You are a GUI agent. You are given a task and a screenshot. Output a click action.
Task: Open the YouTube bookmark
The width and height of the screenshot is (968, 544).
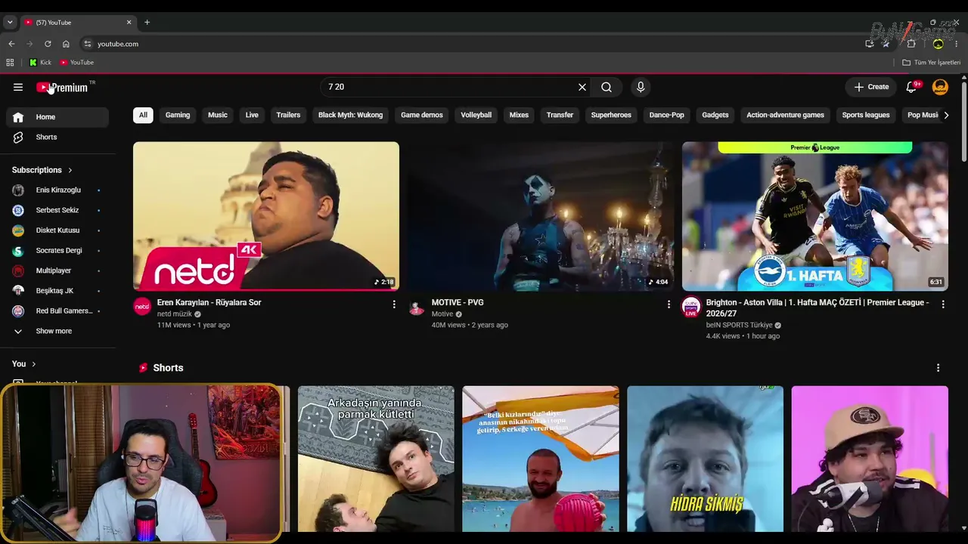click(x=76, y=63)
